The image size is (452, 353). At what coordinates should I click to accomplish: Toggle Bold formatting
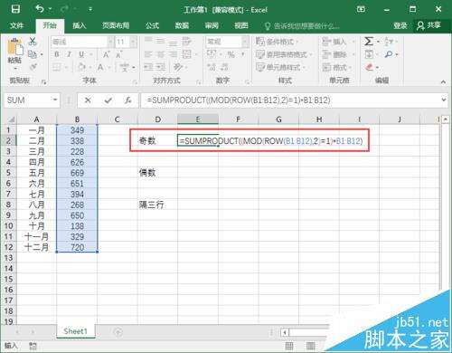click(x=56, y=54)
